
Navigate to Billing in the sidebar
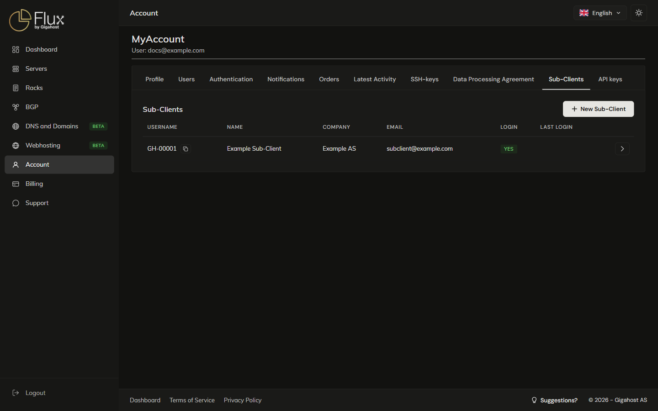[59, 184]
